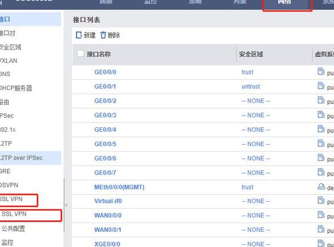
Task: Click the 新建 new interface icon
Action: coord(79,35)
